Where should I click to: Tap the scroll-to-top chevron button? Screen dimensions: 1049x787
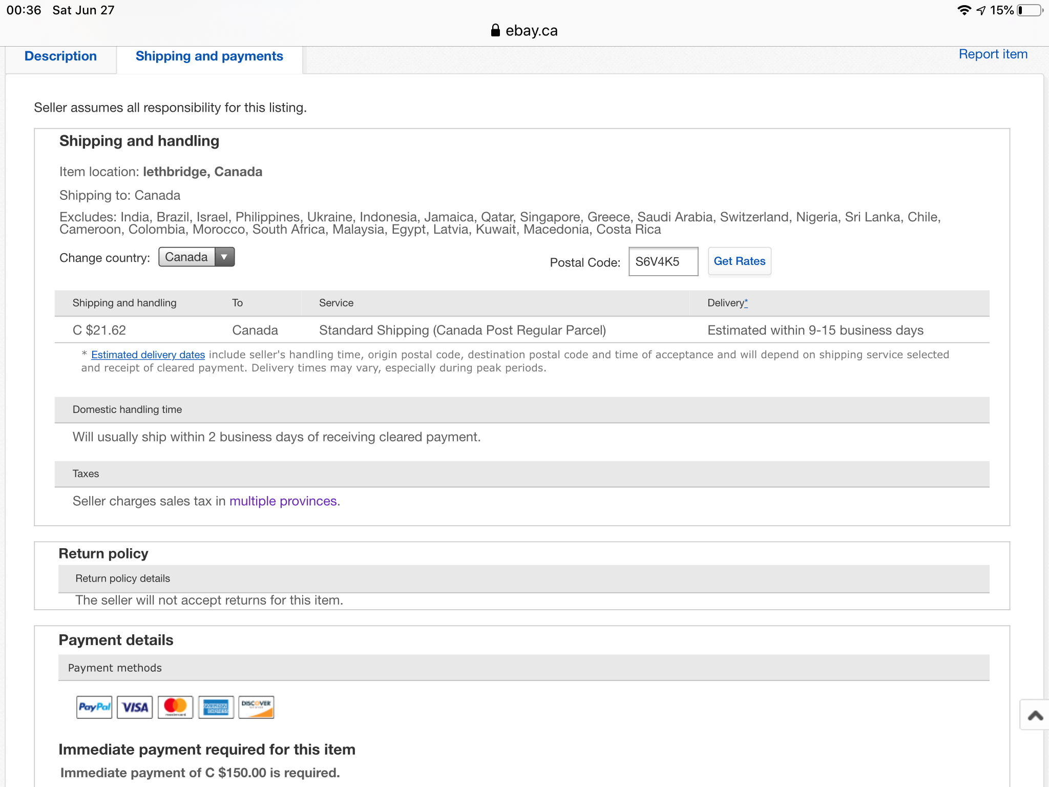click(x=1035, y=715)
